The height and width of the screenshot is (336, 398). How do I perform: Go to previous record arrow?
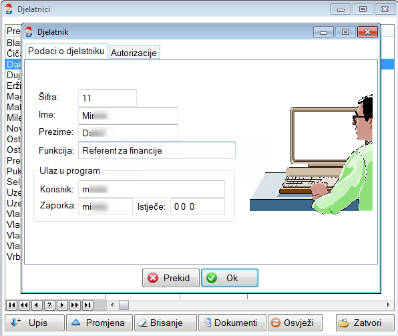37,305
